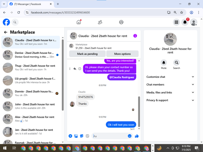The width and height of the screenshot is (203, 152).
Task: Click Claudia's large profile thumbnail in sidebar
Action: pos(170,39)
